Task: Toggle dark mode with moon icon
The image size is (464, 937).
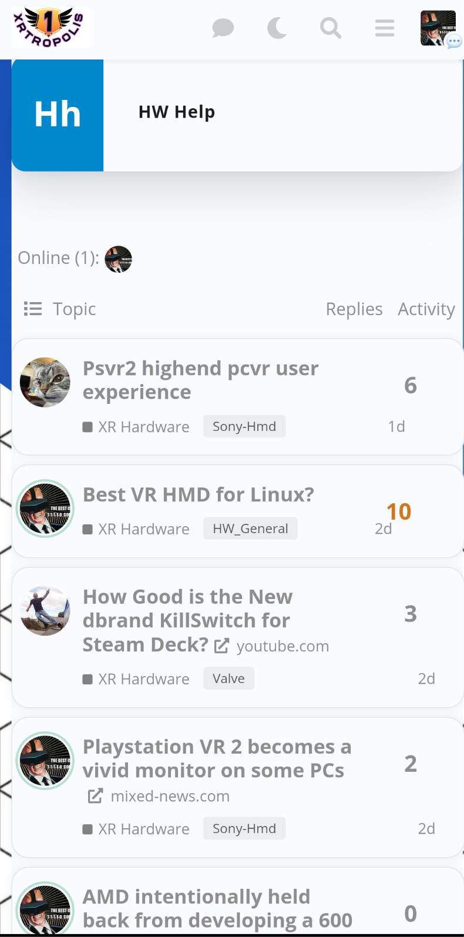Action: pos(277,28)
